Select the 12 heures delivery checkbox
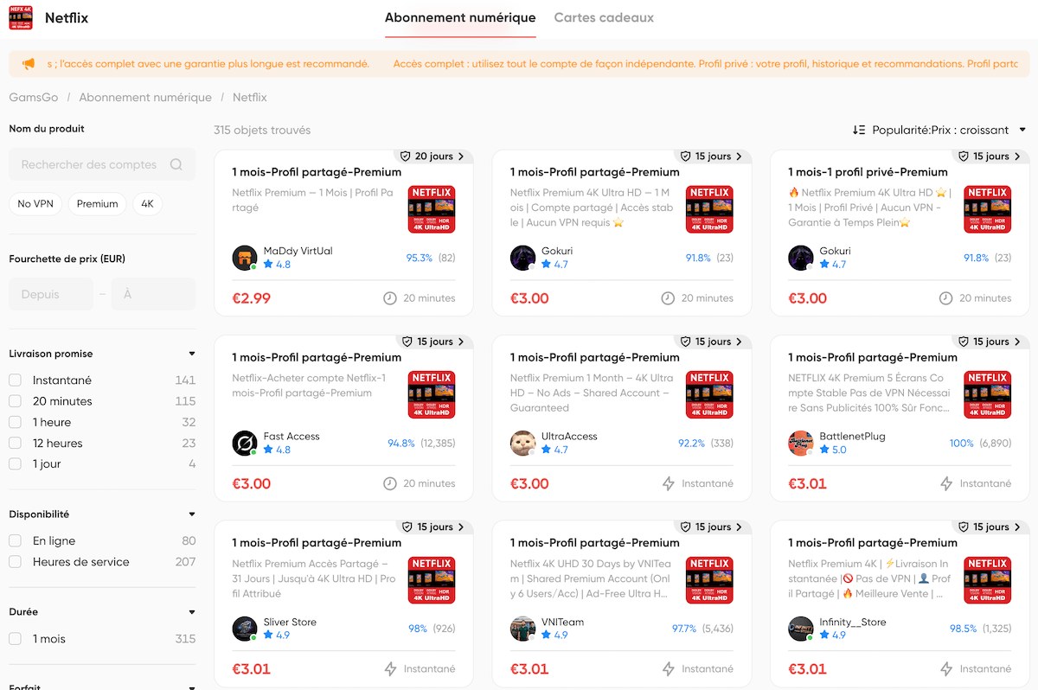1038x690 pixels. [x=15, y=443]
